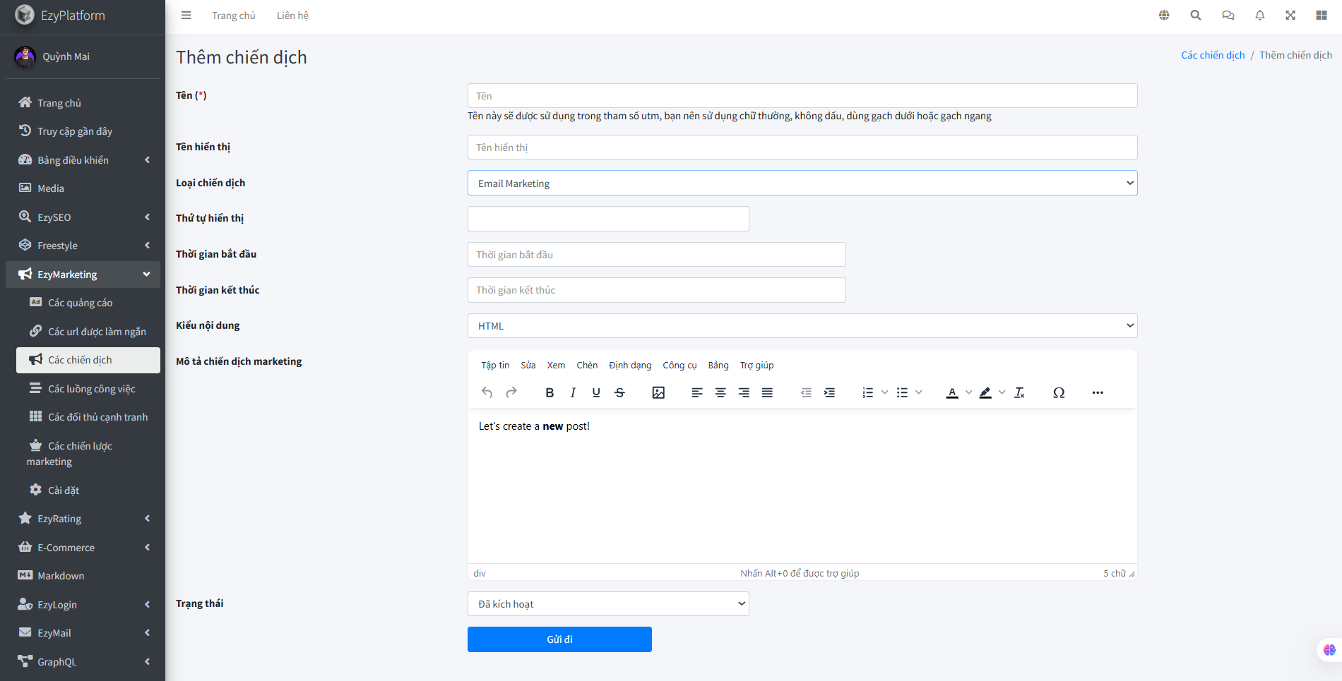This screenshot has width=1342, height=681.
Task: Toggle fullscreen with expand arrows icon
Action: (1290, 16)
